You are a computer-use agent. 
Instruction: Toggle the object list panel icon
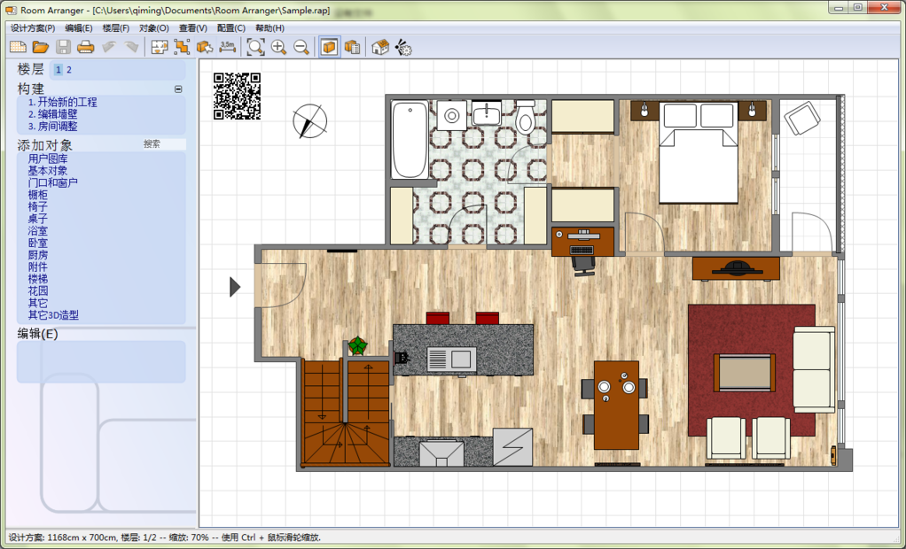[352, 47]
